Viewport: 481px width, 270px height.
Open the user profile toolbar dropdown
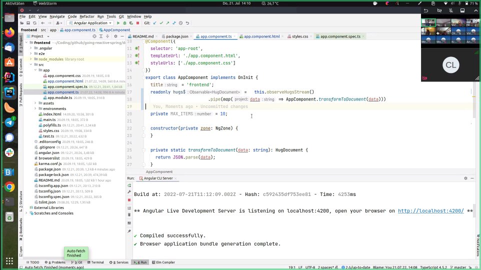pos(59,23)
